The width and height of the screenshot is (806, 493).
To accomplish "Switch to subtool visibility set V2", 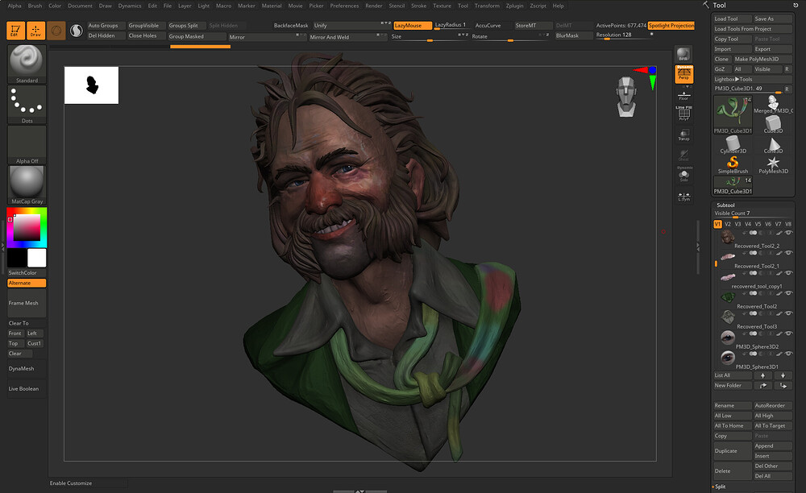I will (727, 225).
